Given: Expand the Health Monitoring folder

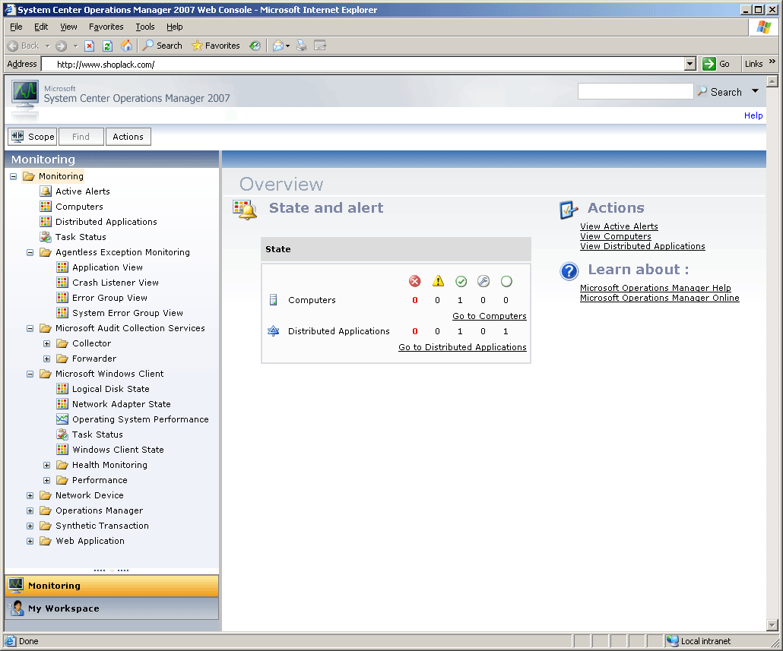Looking at the screenshot, I should tap(47, 465).
